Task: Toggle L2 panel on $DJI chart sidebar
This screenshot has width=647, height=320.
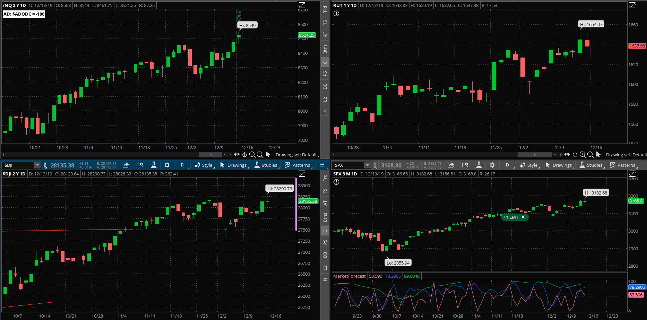Action: pyautogui.click(x=325, y=268)
